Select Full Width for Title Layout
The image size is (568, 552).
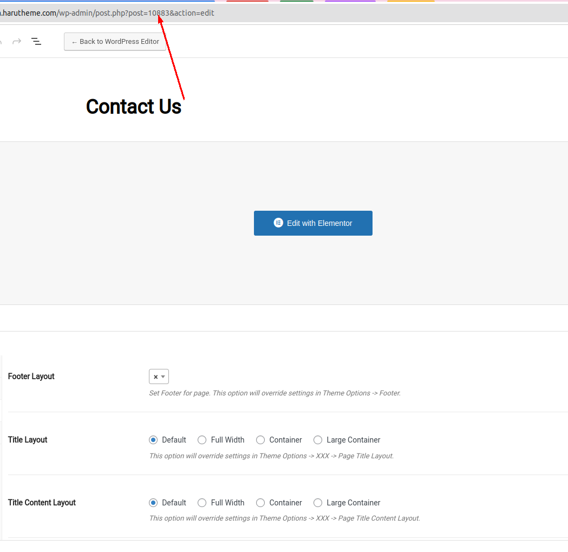[202, 440]
